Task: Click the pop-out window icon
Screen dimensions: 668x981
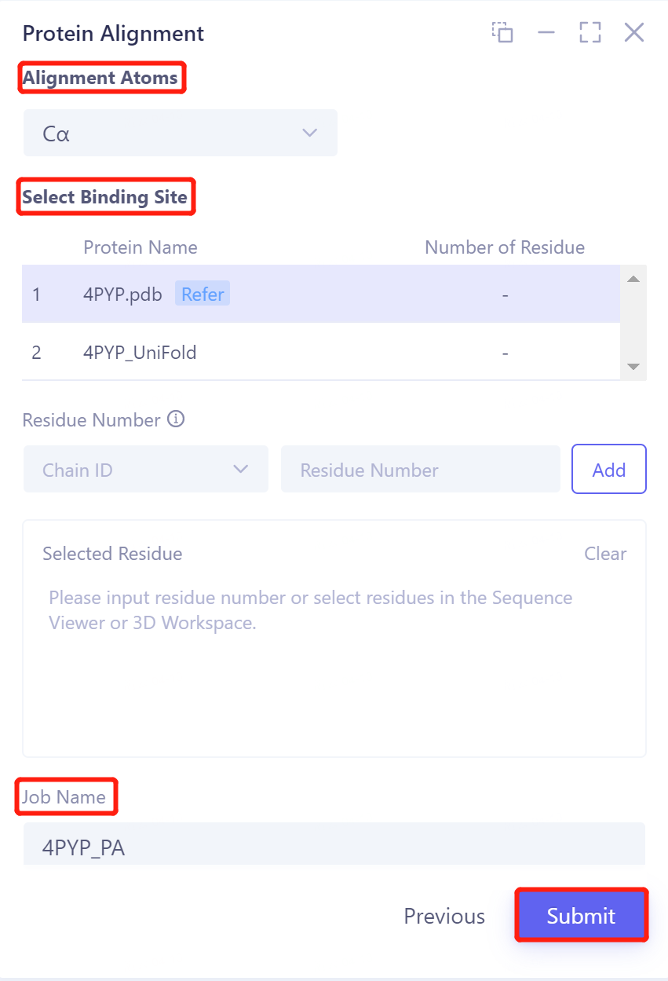Action: tap(502, 32)
